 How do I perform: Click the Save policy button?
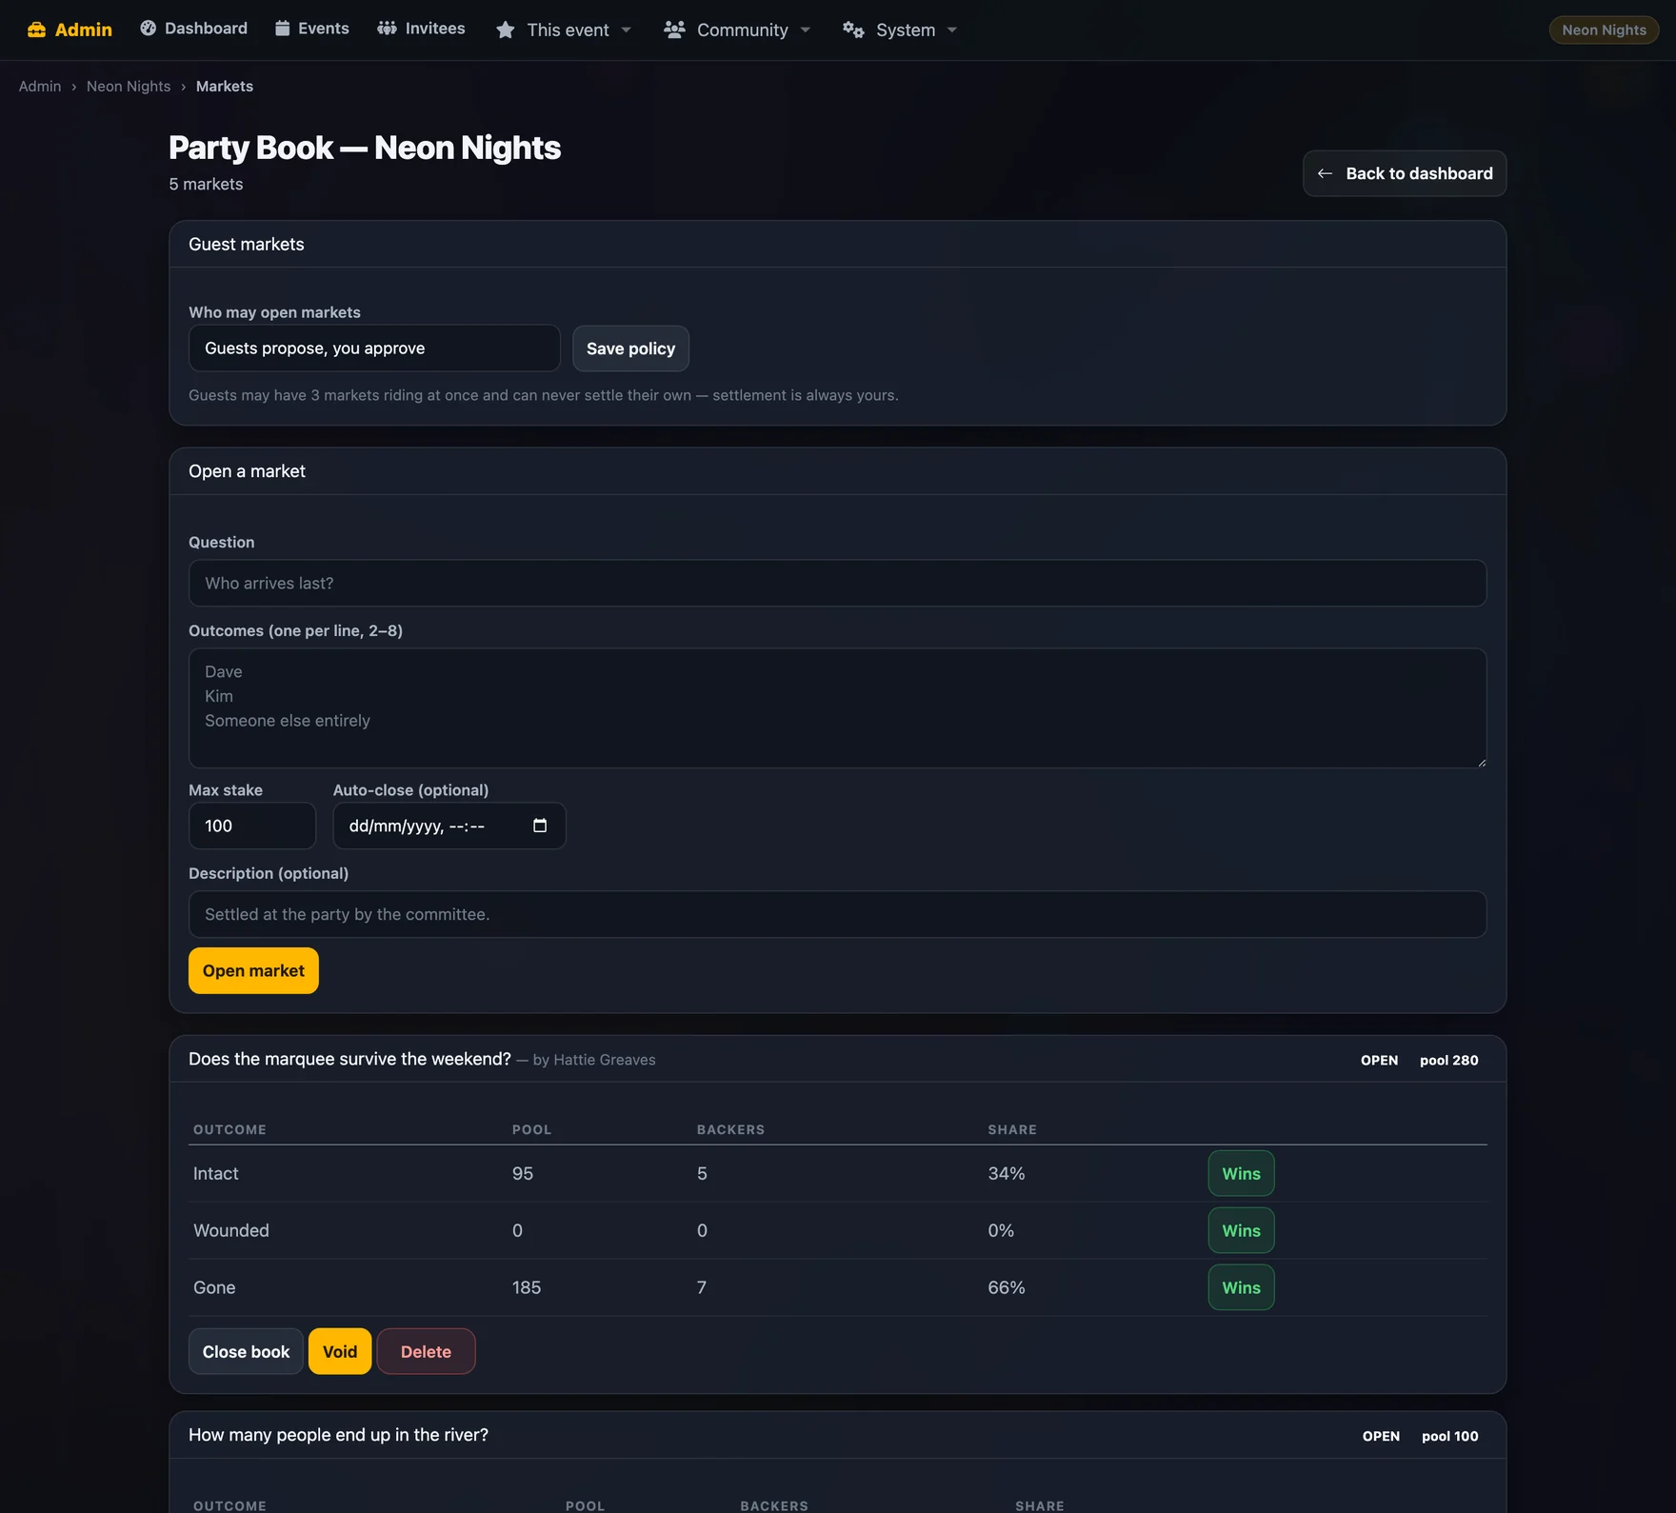630,348
